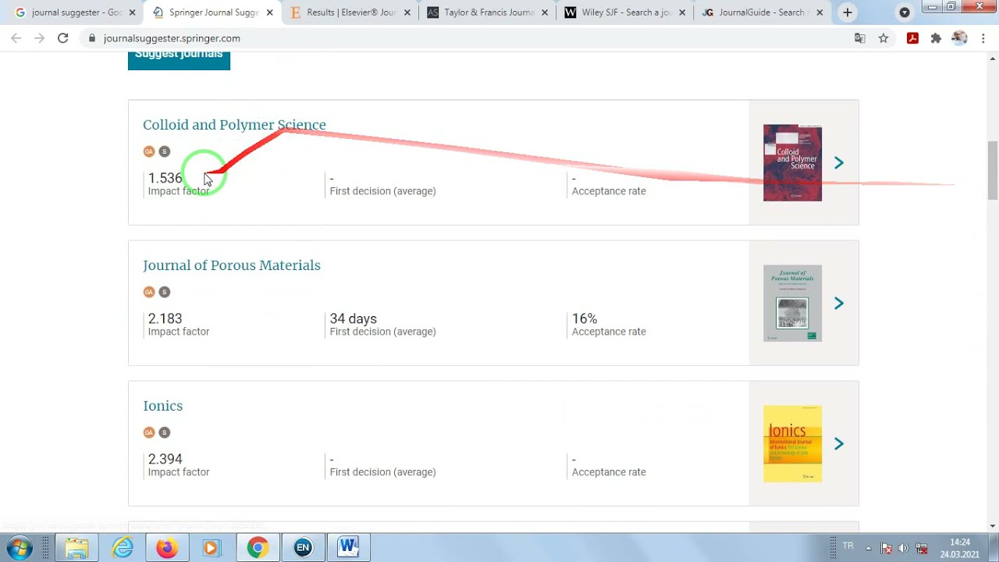The height and width of the screenshot is (562, 999).
Task: Click open access badge under Colloid and Polymer Science
Action: click(x=149, y=151)
